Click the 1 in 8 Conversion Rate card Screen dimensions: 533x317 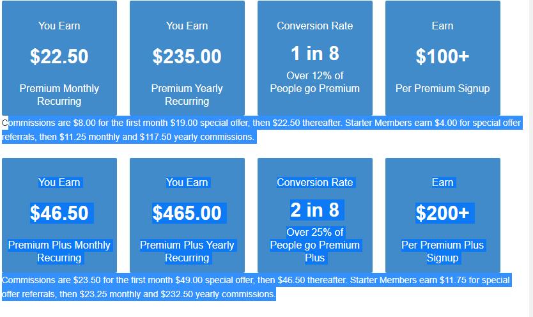pyautogui.click(x=315, y=58)
